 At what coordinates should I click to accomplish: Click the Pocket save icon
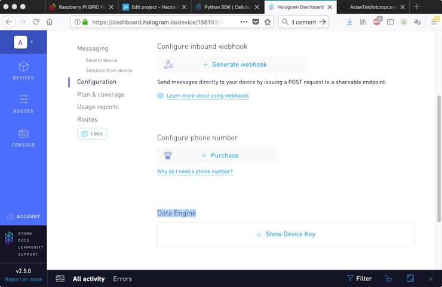click(256, 22)
